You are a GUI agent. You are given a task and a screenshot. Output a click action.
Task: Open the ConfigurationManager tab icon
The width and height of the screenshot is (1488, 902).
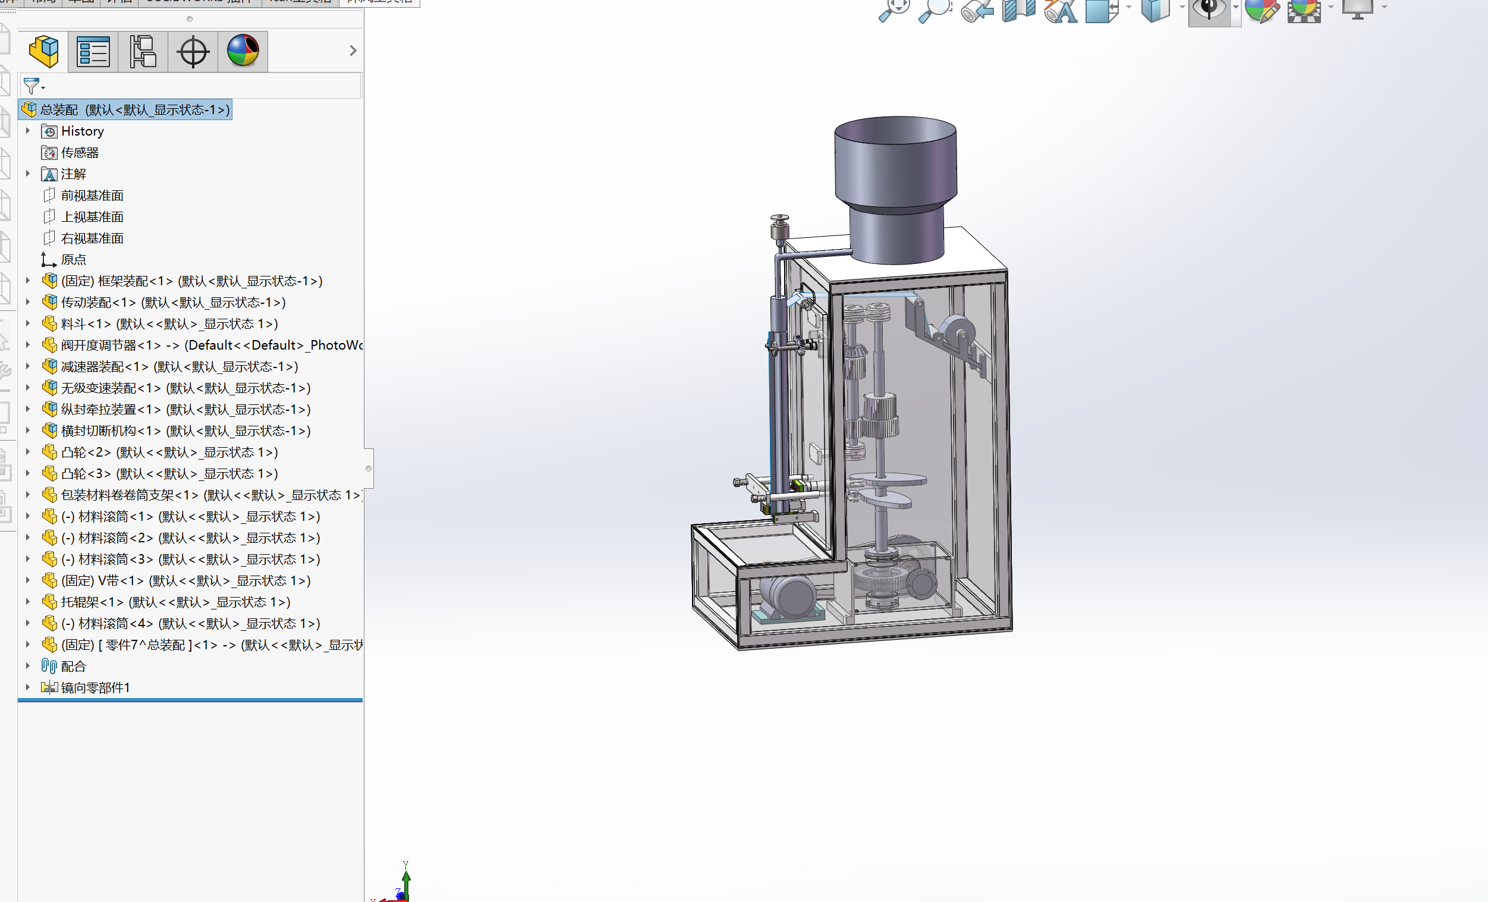click(143, 51)
